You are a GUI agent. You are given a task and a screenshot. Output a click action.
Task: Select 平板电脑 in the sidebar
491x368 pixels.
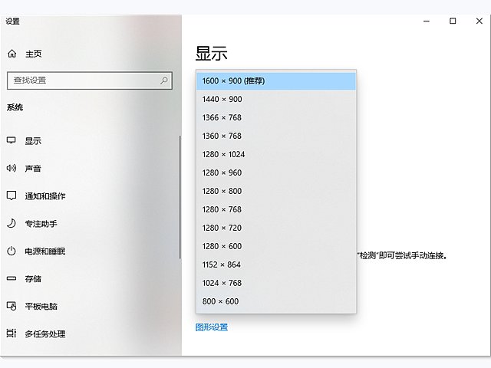tap(41, 306)
